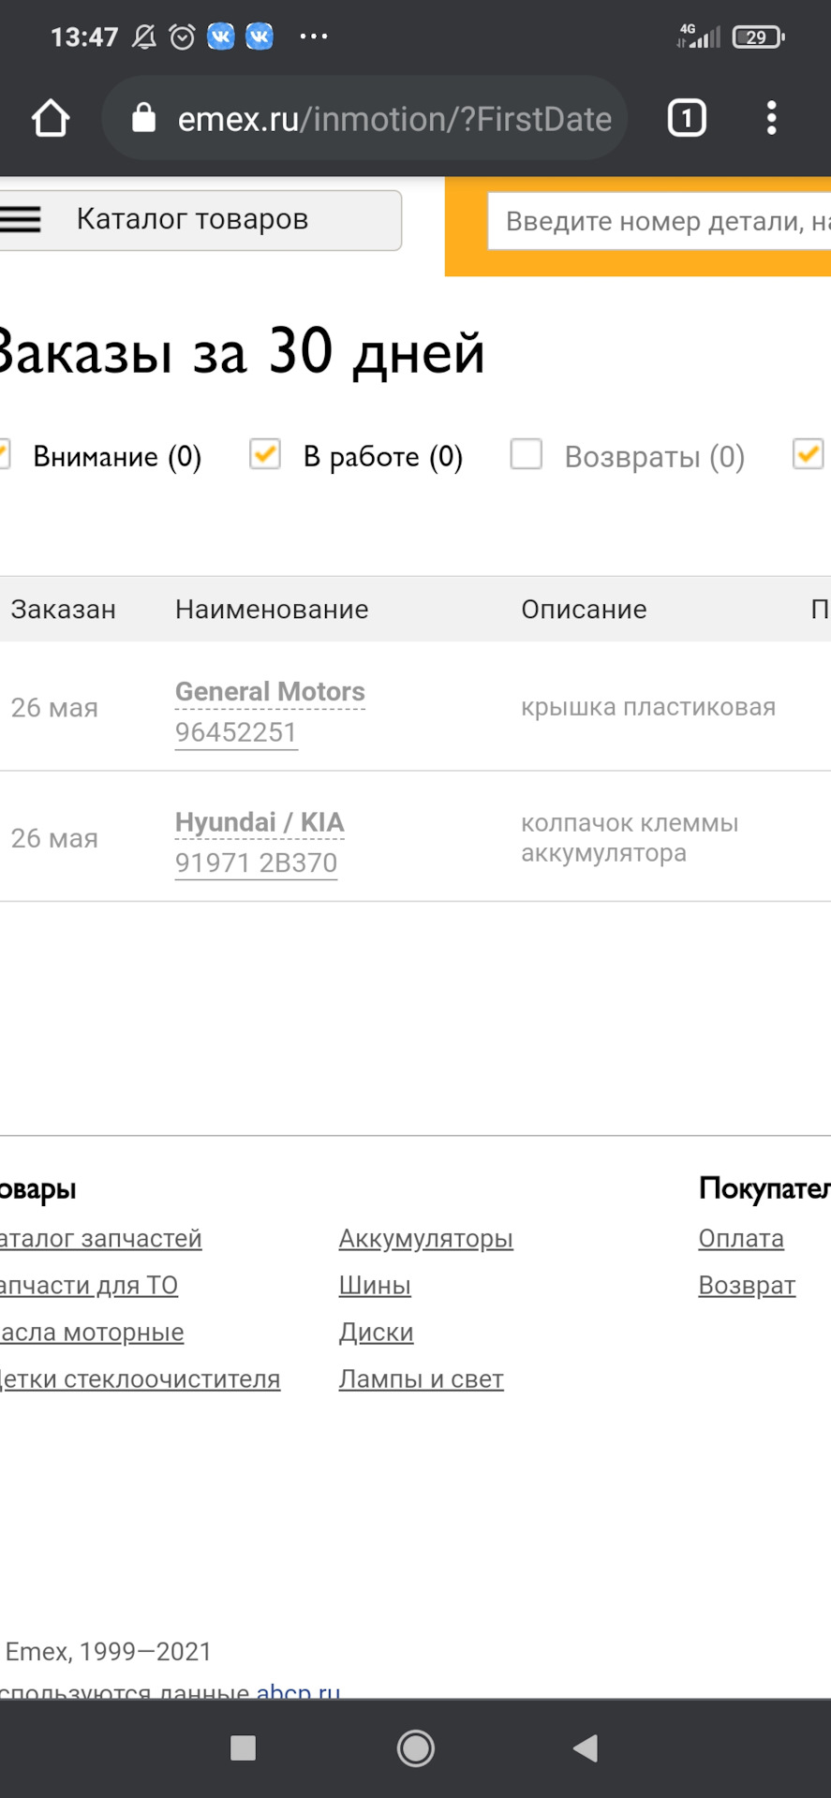Expand the Hyundai / KIA brand details
The width and height of the screenshot is (831, 1798).
coord(260,822)
